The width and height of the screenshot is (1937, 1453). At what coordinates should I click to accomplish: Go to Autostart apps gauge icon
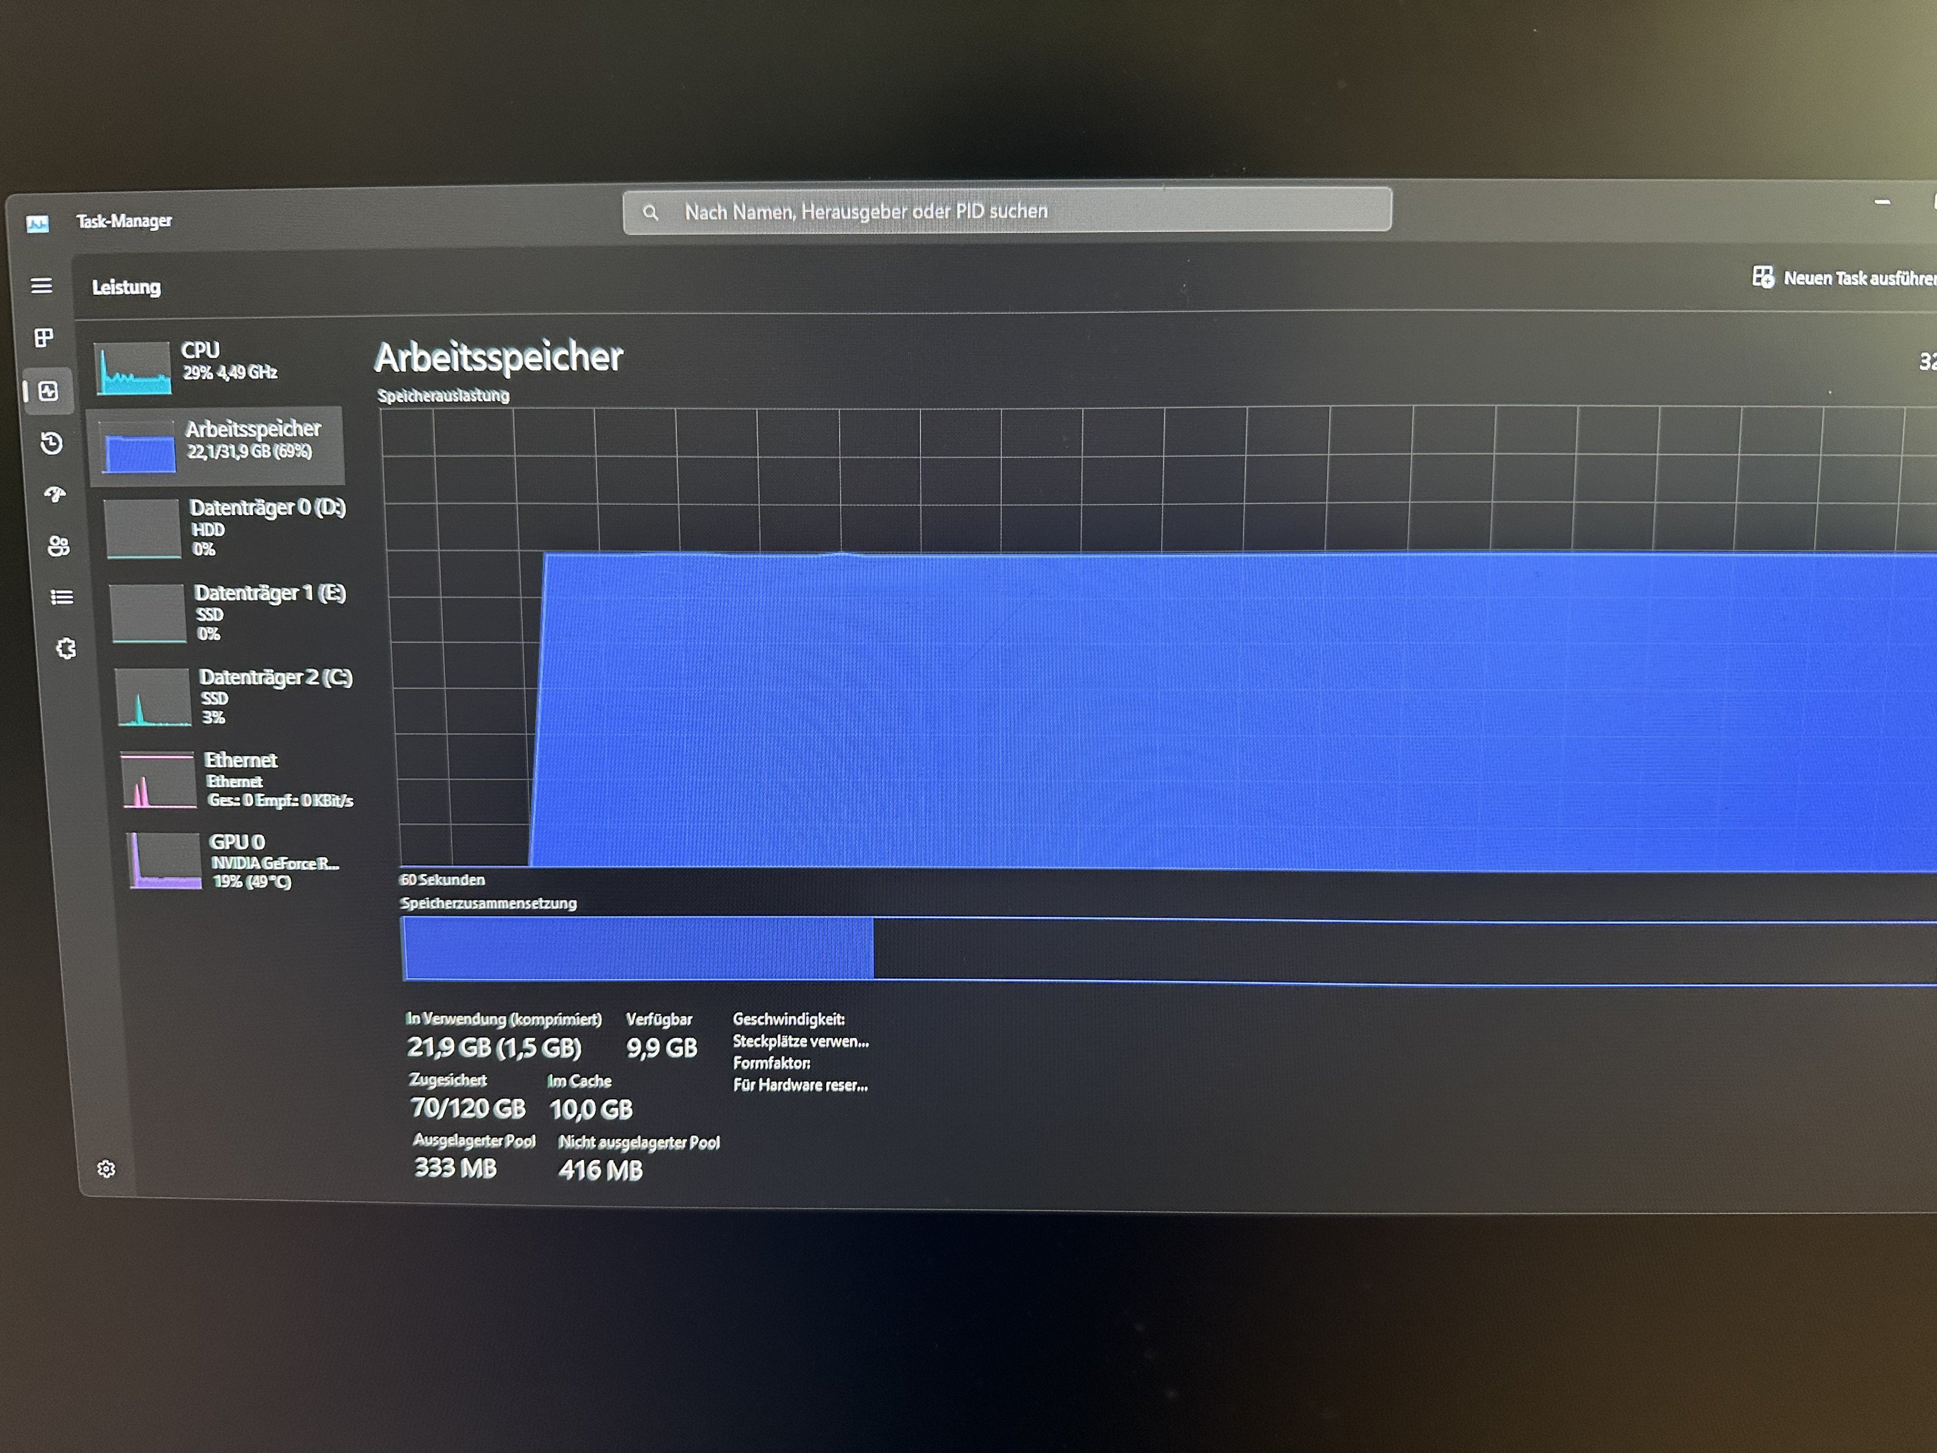55,495
